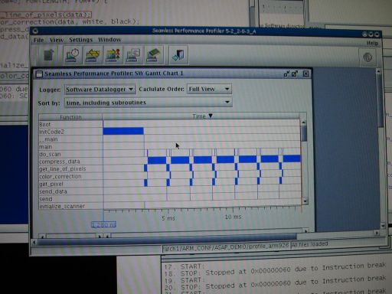Click the Time column header sort arrow
The width and height of the screenshot is (392, 294).
click(x=211, y=116)
